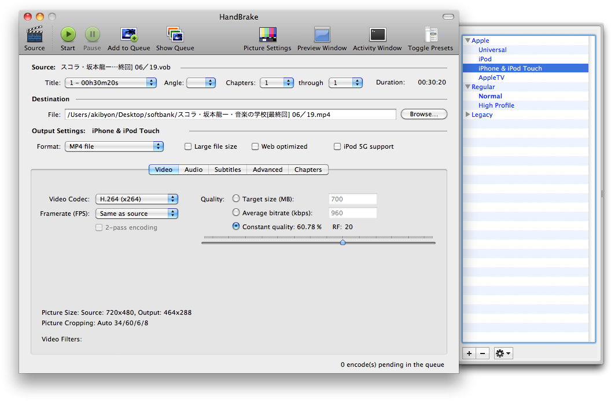Switch to the Video tab
Screen dimensions: 611x401
tap(164, 170)
